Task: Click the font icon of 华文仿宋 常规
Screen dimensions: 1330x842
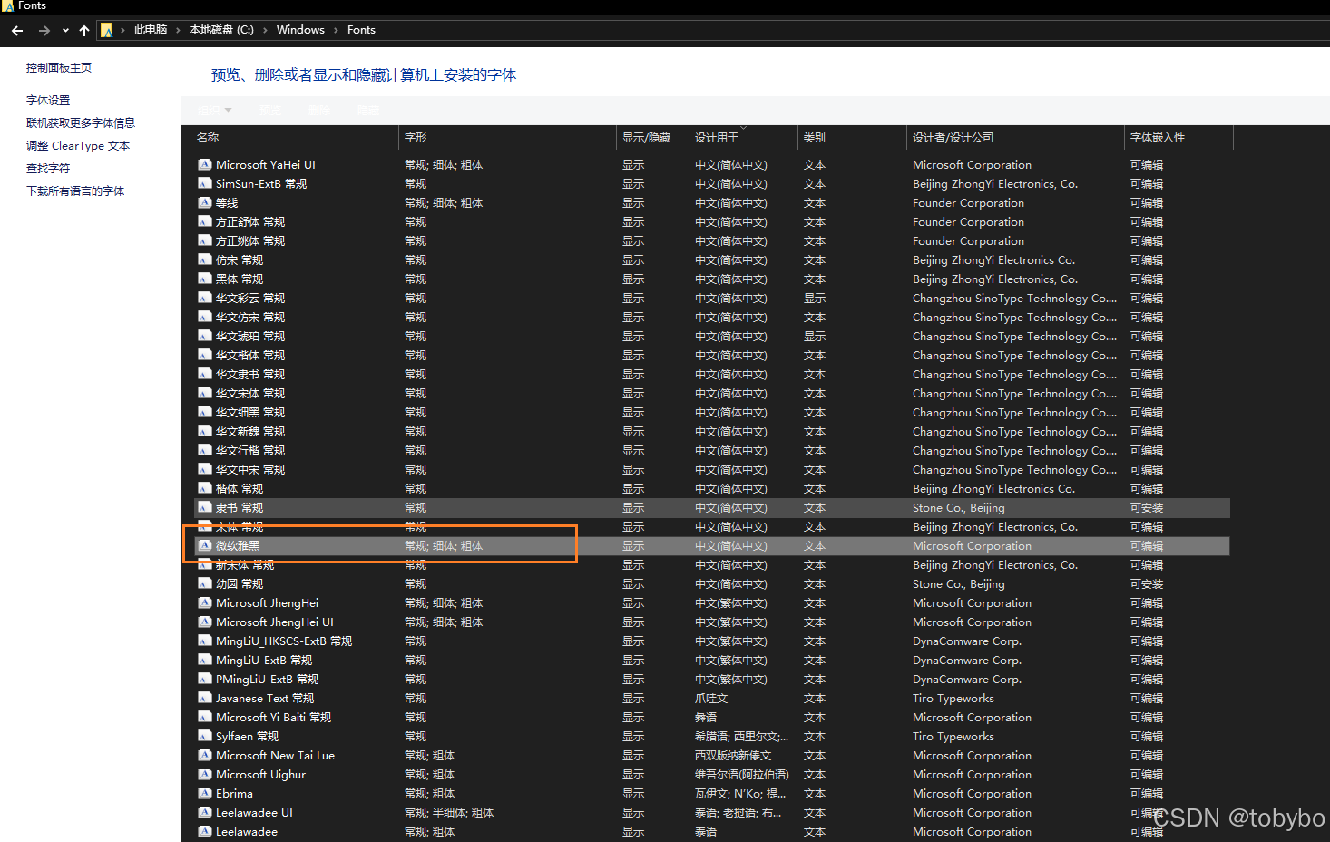Action: pyautogui.click(x=205, y=318)
